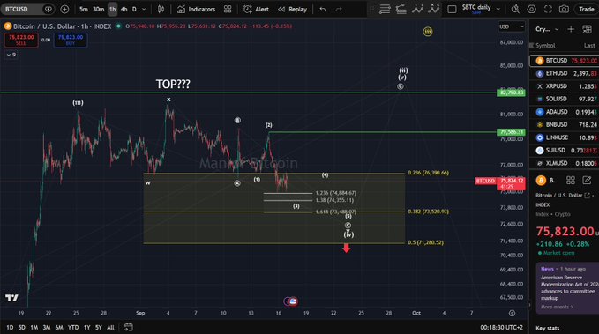Open the Indicators dialog
Screen dimensions: 599x334
pyautogui.click(x=197, y=9)
